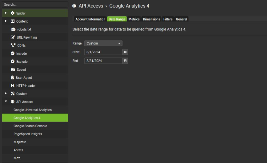Click the HTTP Header H icon
267x163 pixels.
13,86
